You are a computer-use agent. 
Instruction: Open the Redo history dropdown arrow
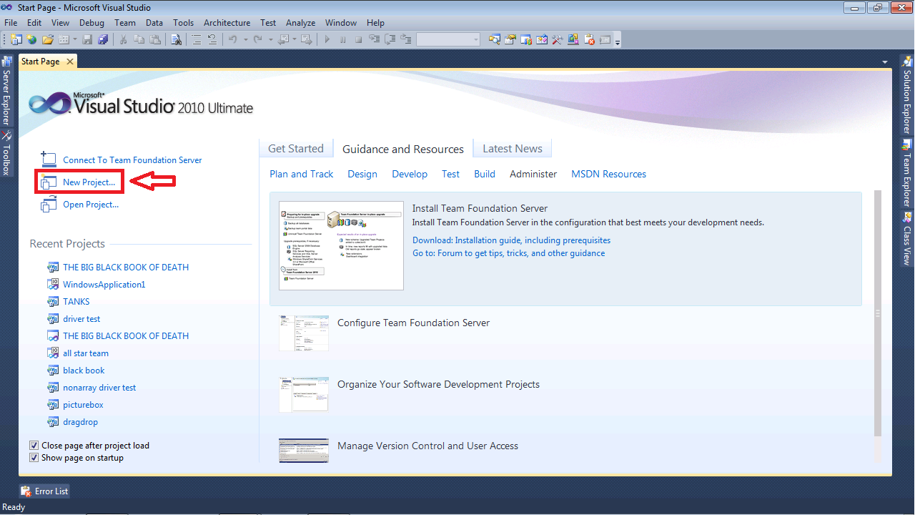point(270,39)
